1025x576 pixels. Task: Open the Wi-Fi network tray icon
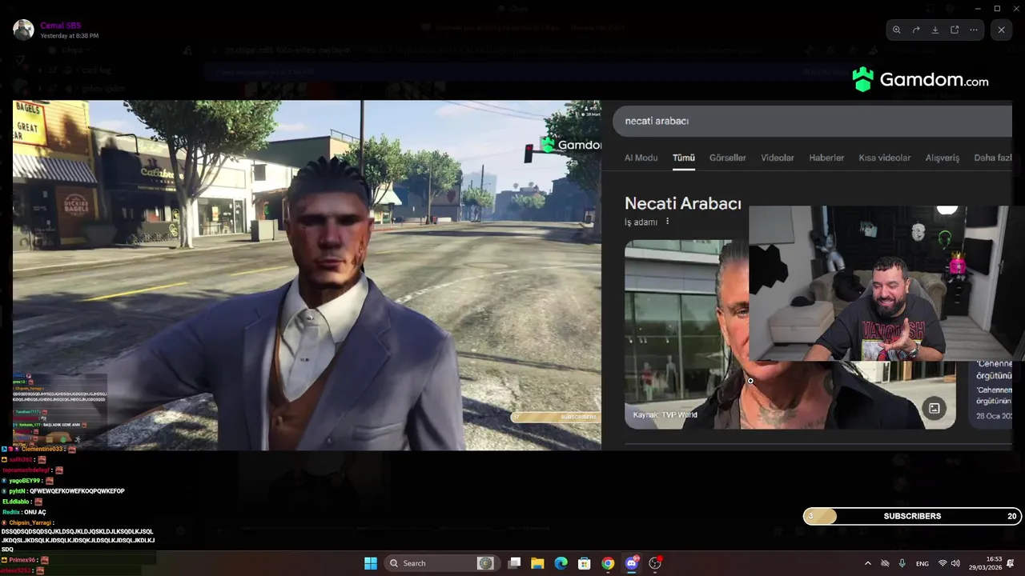click(943, 563)
